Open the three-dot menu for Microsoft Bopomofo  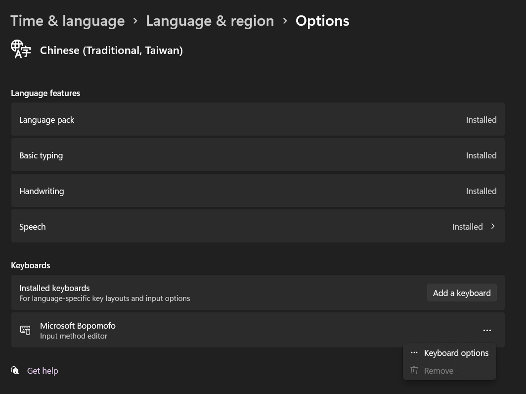[x=487, y=330]
